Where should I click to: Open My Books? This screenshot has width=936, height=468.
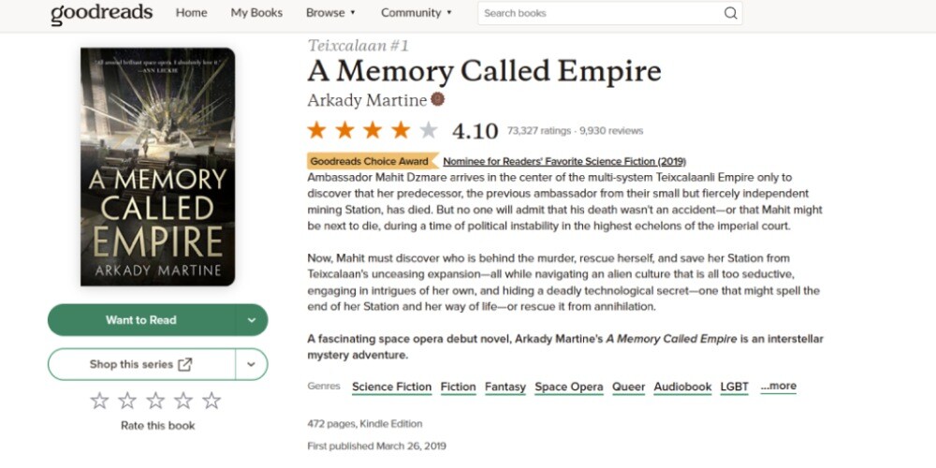[256, 13]
